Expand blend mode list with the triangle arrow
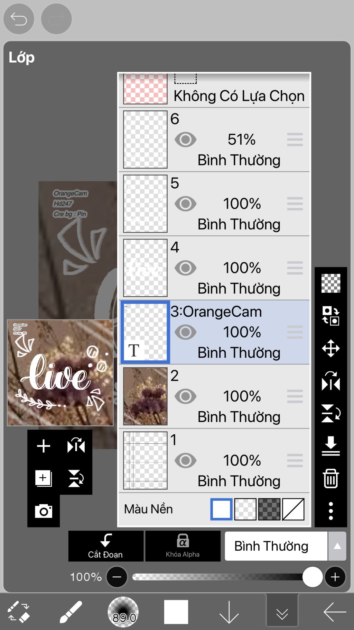This screenshot has width=354, height=630. [337, 546]
